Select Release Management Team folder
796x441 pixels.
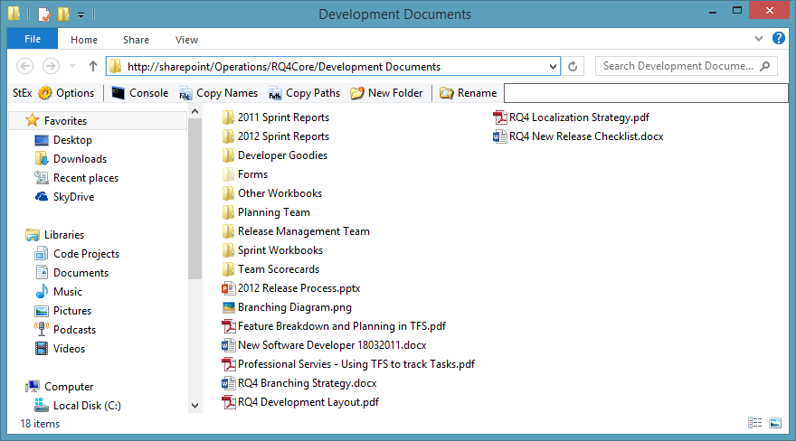(x=296, y=231)
